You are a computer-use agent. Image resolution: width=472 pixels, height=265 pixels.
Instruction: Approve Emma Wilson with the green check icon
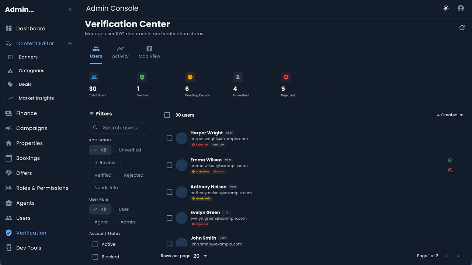pyautogui.click(x=450, y=160)
